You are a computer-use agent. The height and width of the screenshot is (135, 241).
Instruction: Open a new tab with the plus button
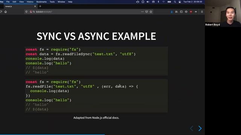pyautogui.click(x=40, y=6)
